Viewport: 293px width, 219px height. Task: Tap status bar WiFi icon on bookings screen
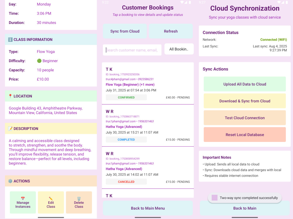(182, 2)
